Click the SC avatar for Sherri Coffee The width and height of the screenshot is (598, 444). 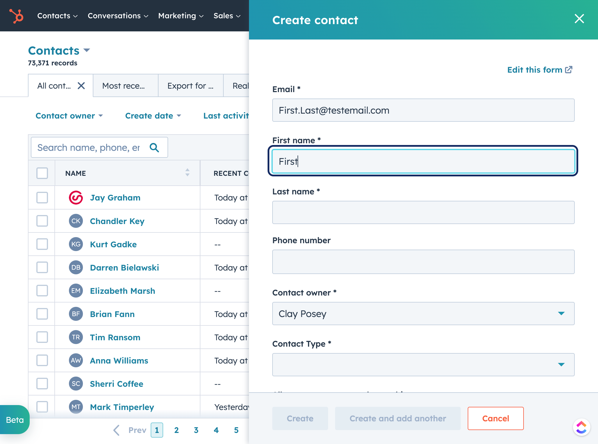[76, 384]
